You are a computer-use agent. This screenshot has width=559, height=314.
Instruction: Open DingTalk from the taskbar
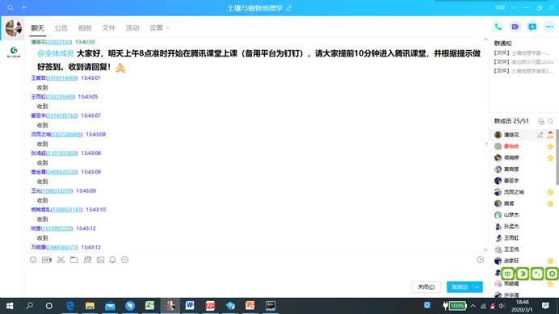coord(130,305)
